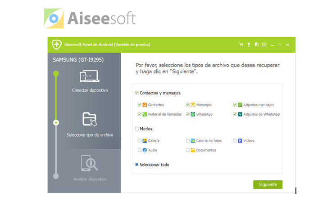Enable the Documentos checkbox

(188, 150)
